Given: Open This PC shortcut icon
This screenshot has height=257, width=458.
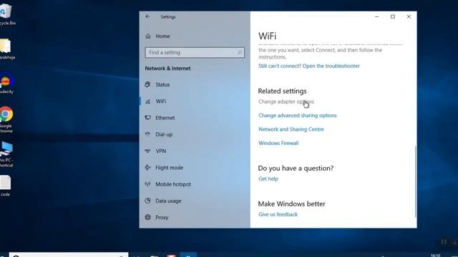Looking at the screenshot, I should click(6, 154).
